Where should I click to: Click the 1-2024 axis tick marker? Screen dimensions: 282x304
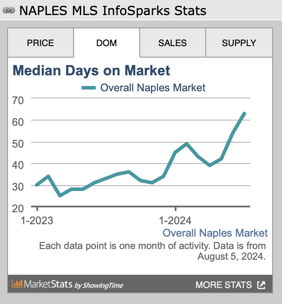tap(176, 209)
